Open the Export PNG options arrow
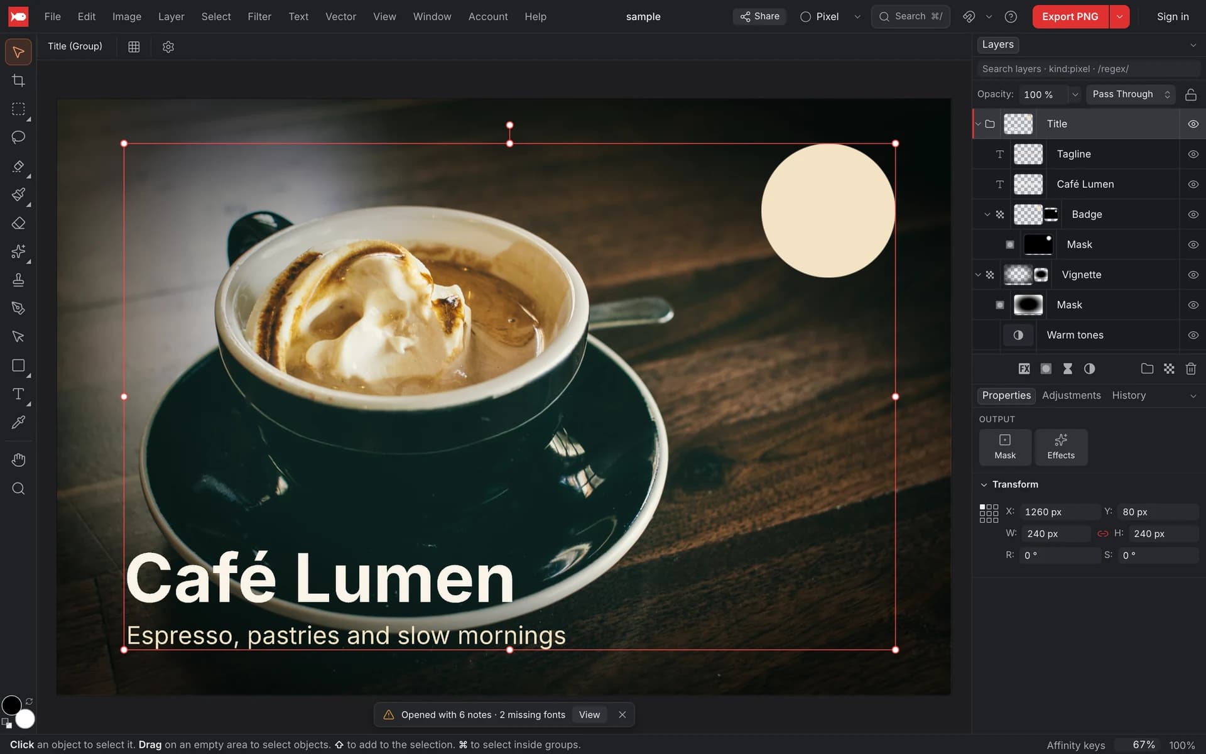The height and width of the screenshot is (754, 1206). click(1119, 16)
